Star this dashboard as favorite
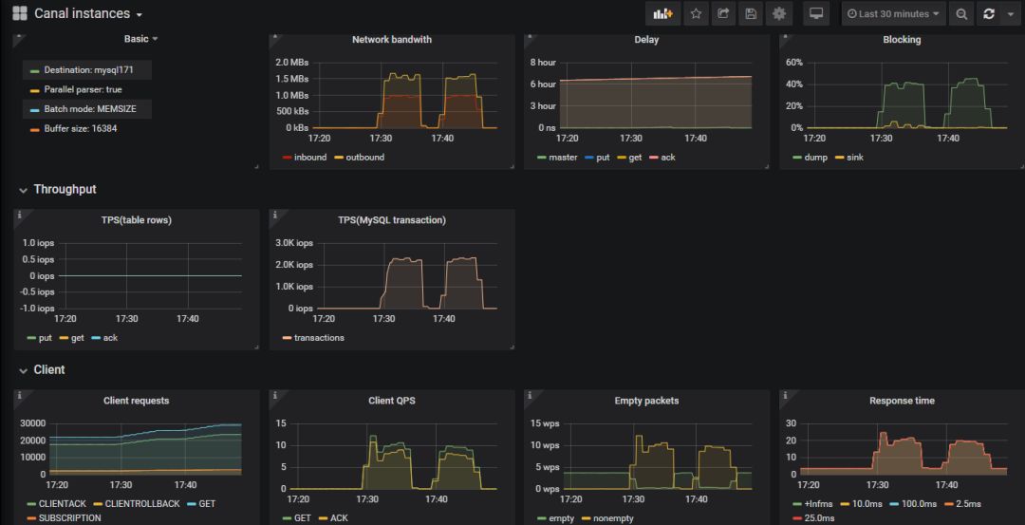 pos(697,13)
